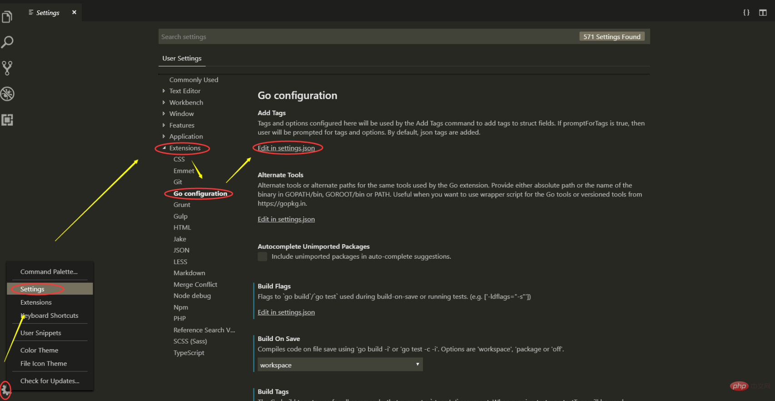775x401 pixels.
Task: Click the Build On Save setting title
Action: pos(278,339)
